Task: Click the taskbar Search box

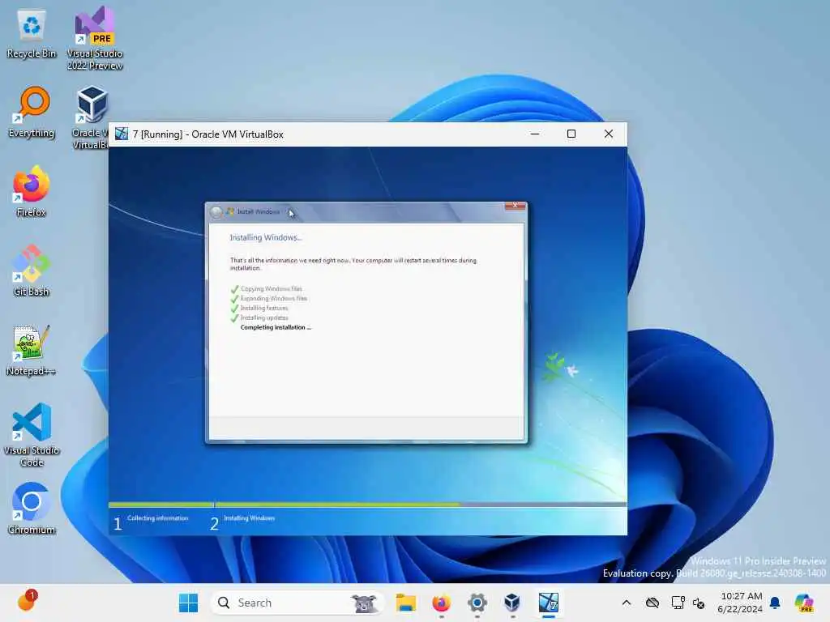Action: 297,603
